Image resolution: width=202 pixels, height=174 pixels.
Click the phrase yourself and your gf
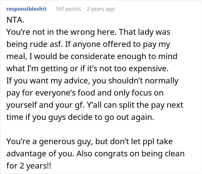[46, 105]
